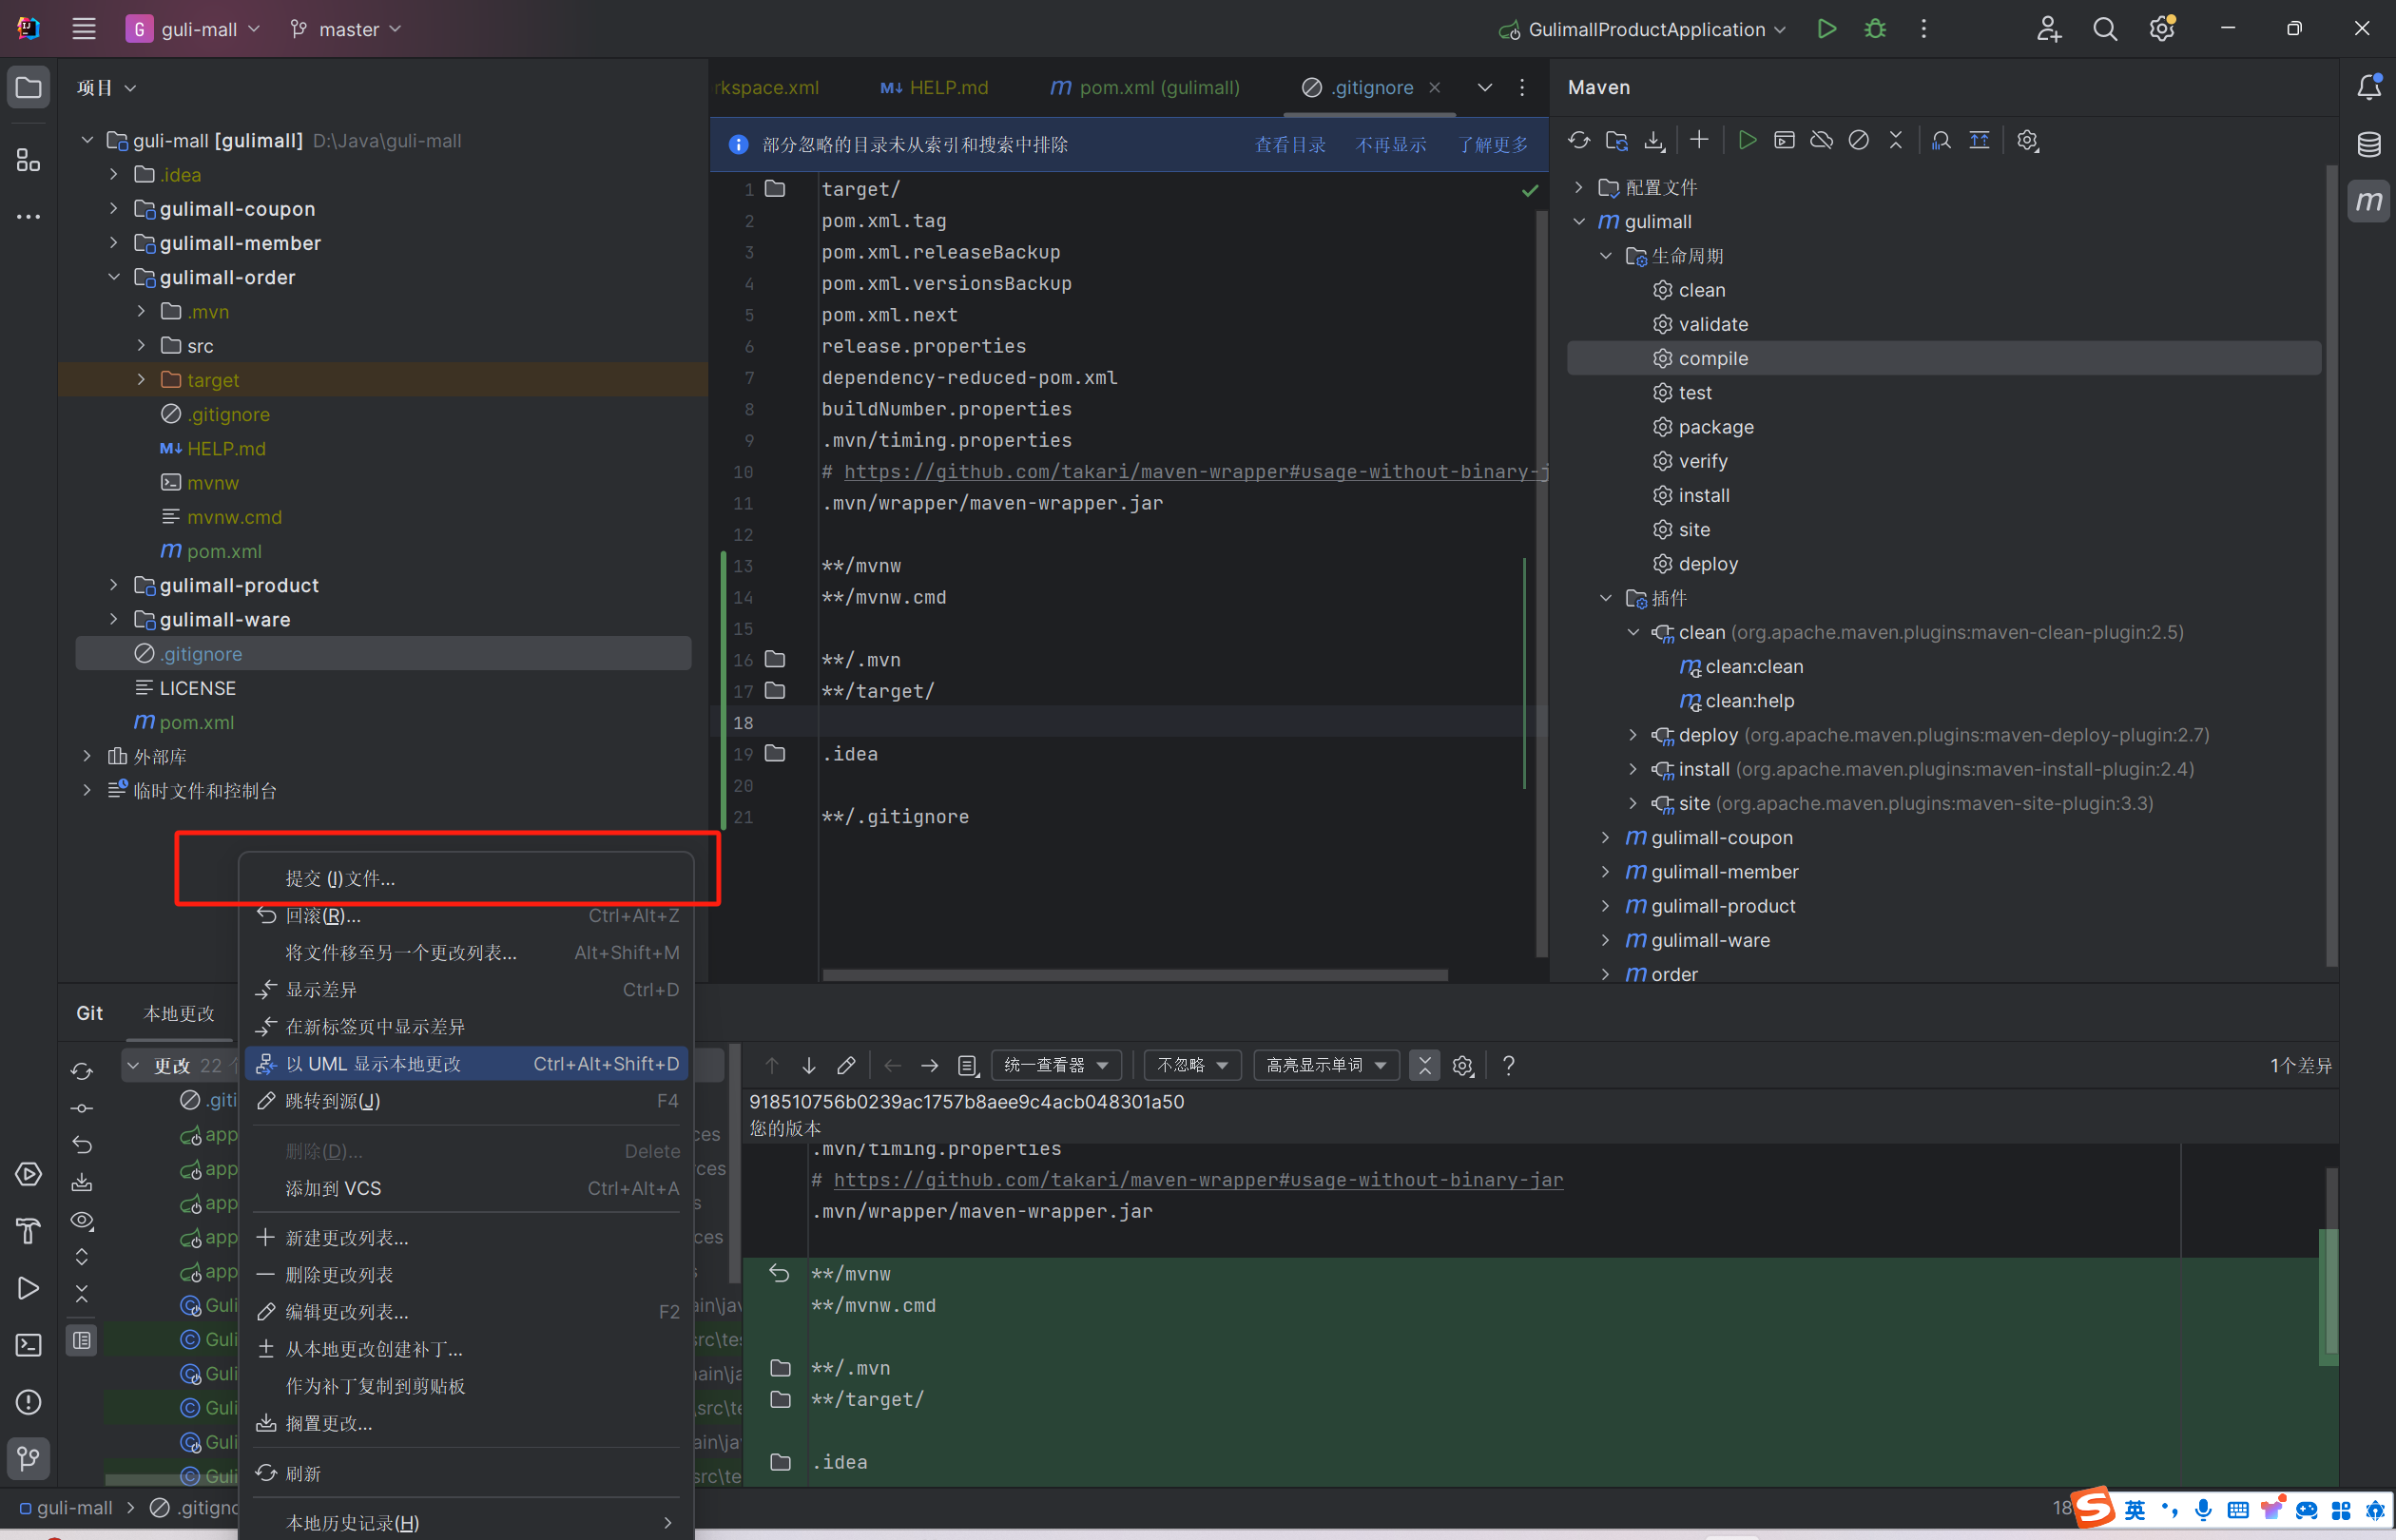Open Execute Maven Goal icon

tap(1784, 141)
